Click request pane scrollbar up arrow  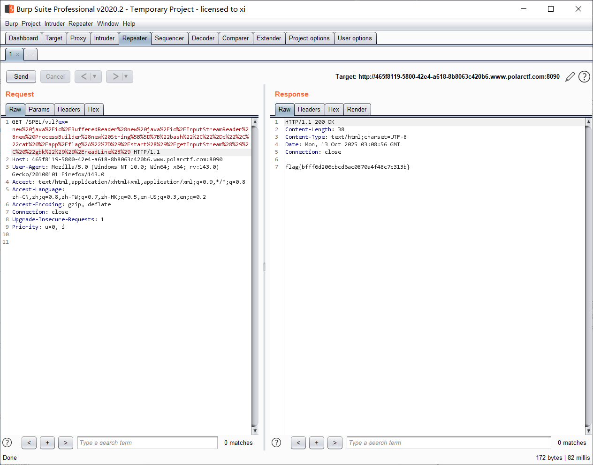coord(255,122)
